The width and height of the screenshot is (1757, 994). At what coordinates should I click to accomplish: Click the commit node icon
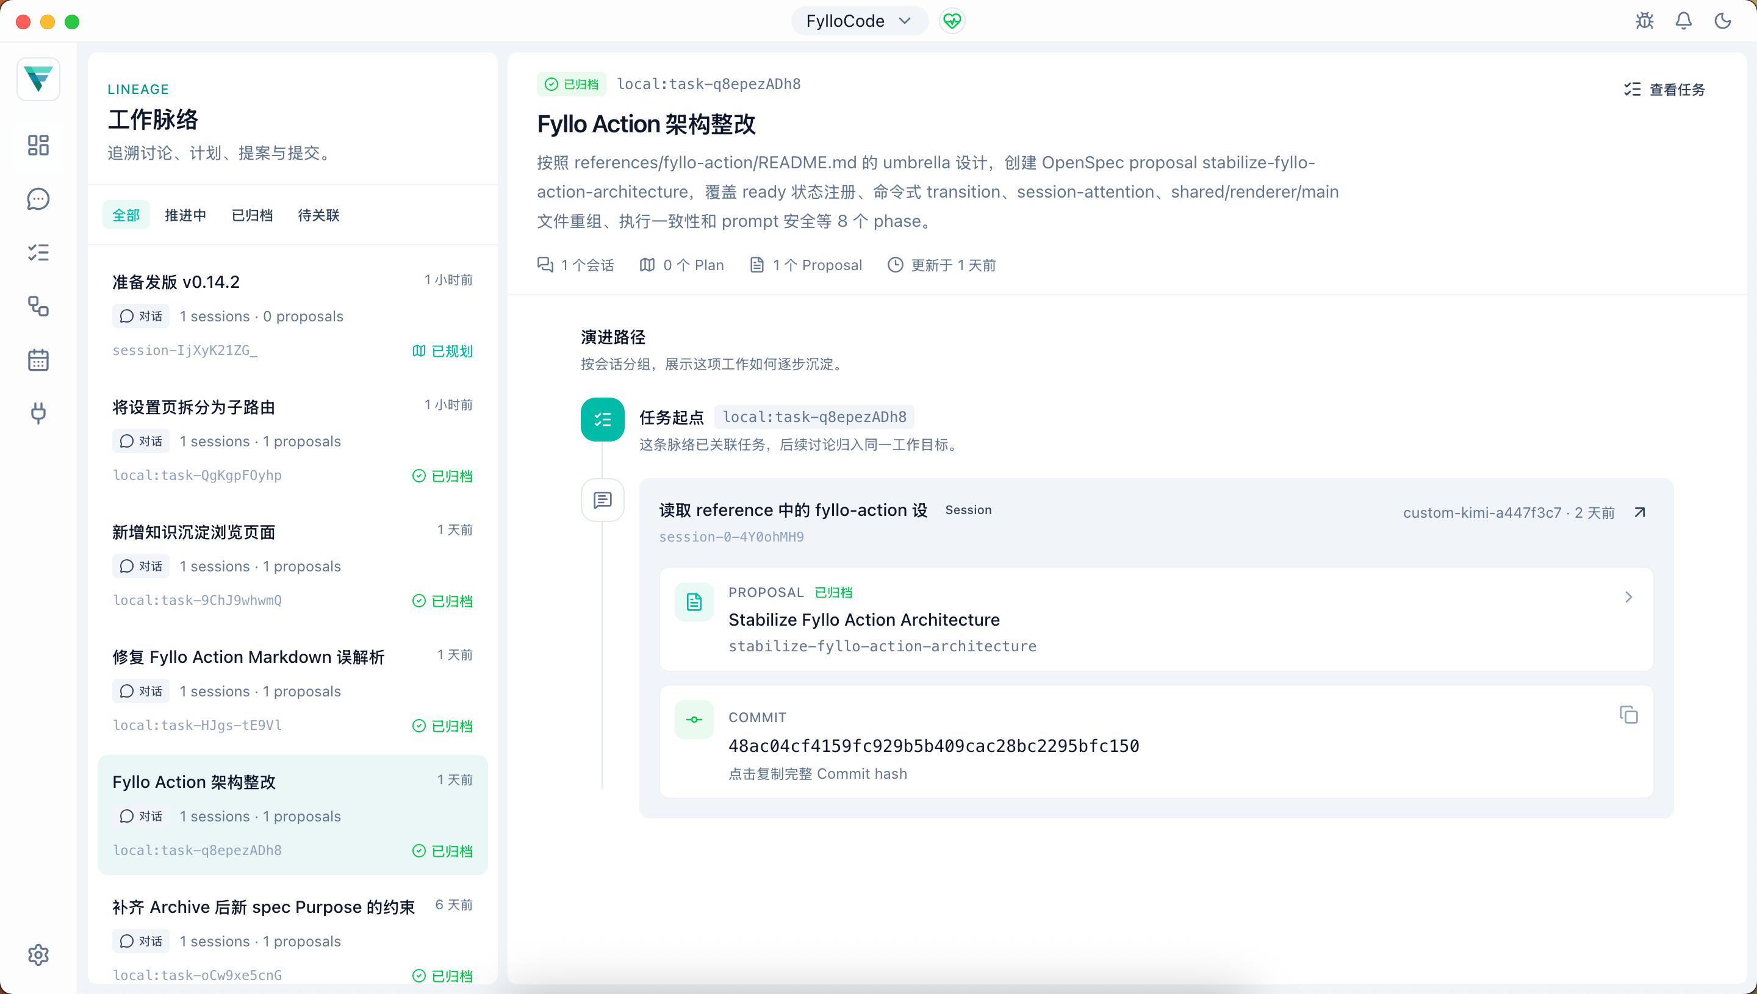coord(694,720)
